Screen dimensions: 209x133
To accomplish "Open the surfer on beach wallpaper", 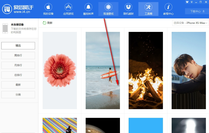I will [x=103, y=71].
